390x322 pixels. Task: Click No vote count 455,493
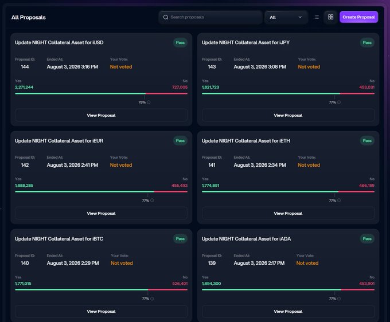tap(180, 186)
